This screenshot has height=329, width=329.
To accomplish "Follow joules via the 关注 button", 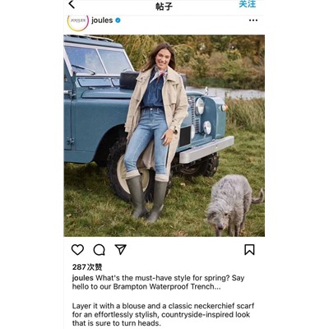I will [248, 4].
